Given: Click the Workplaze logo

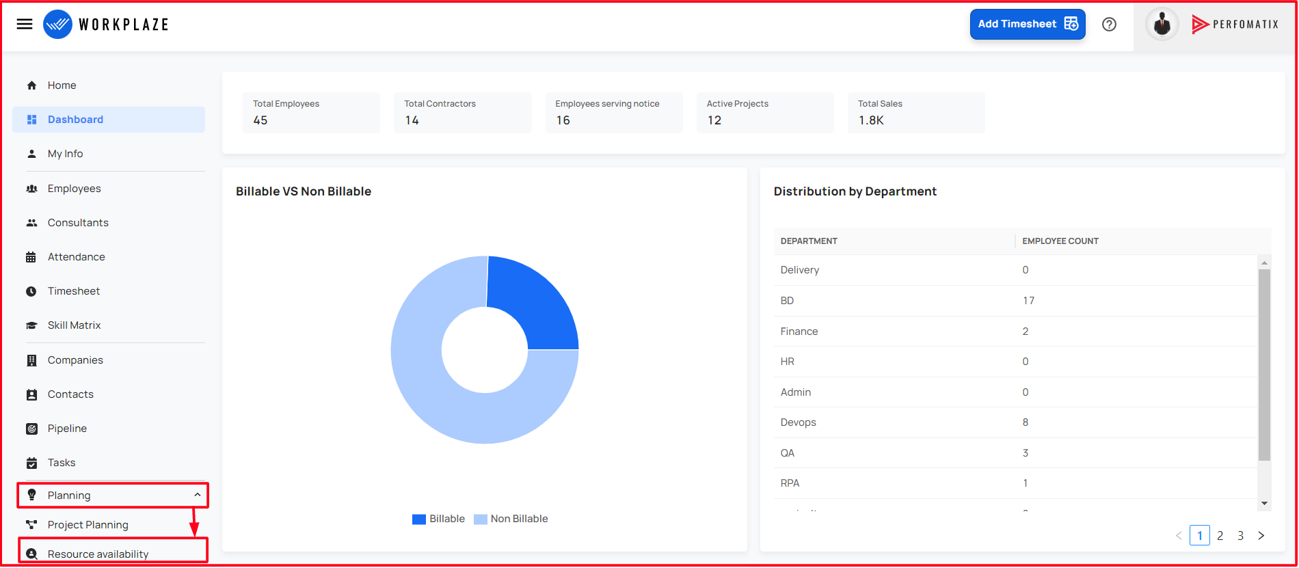Looking at the screenshot, I should [105, 24].
